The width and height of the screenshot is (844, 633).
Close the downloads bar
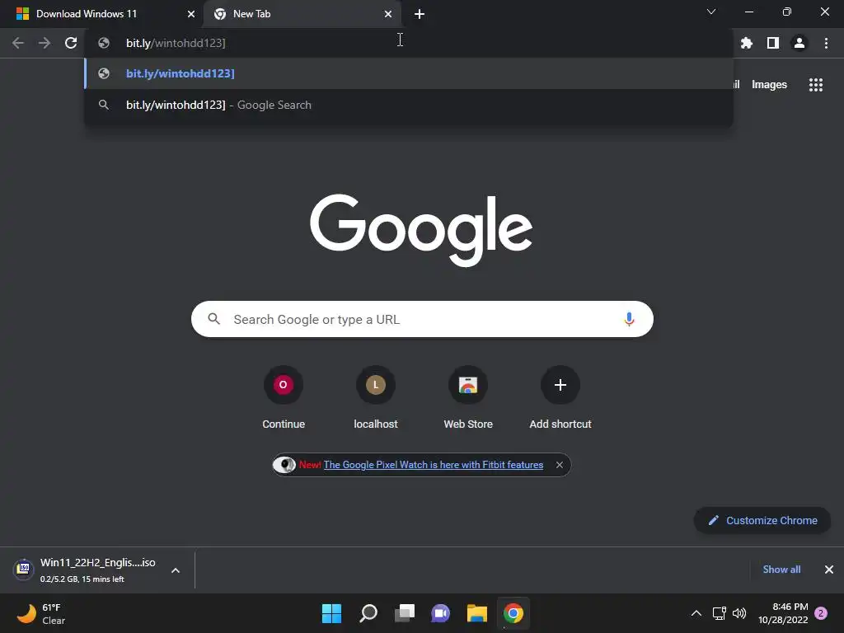[x=829, y=570]
